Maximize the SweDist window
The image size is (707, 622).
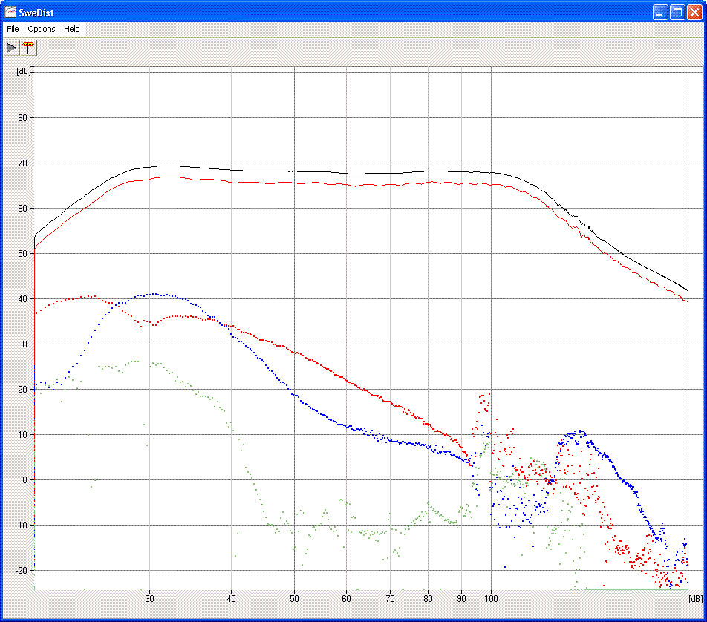677,12
